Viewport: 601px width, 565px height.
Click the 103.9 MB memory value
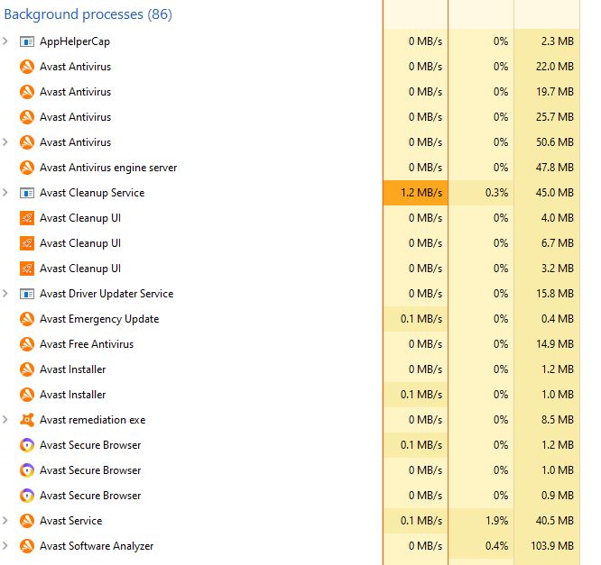[552, 546]
